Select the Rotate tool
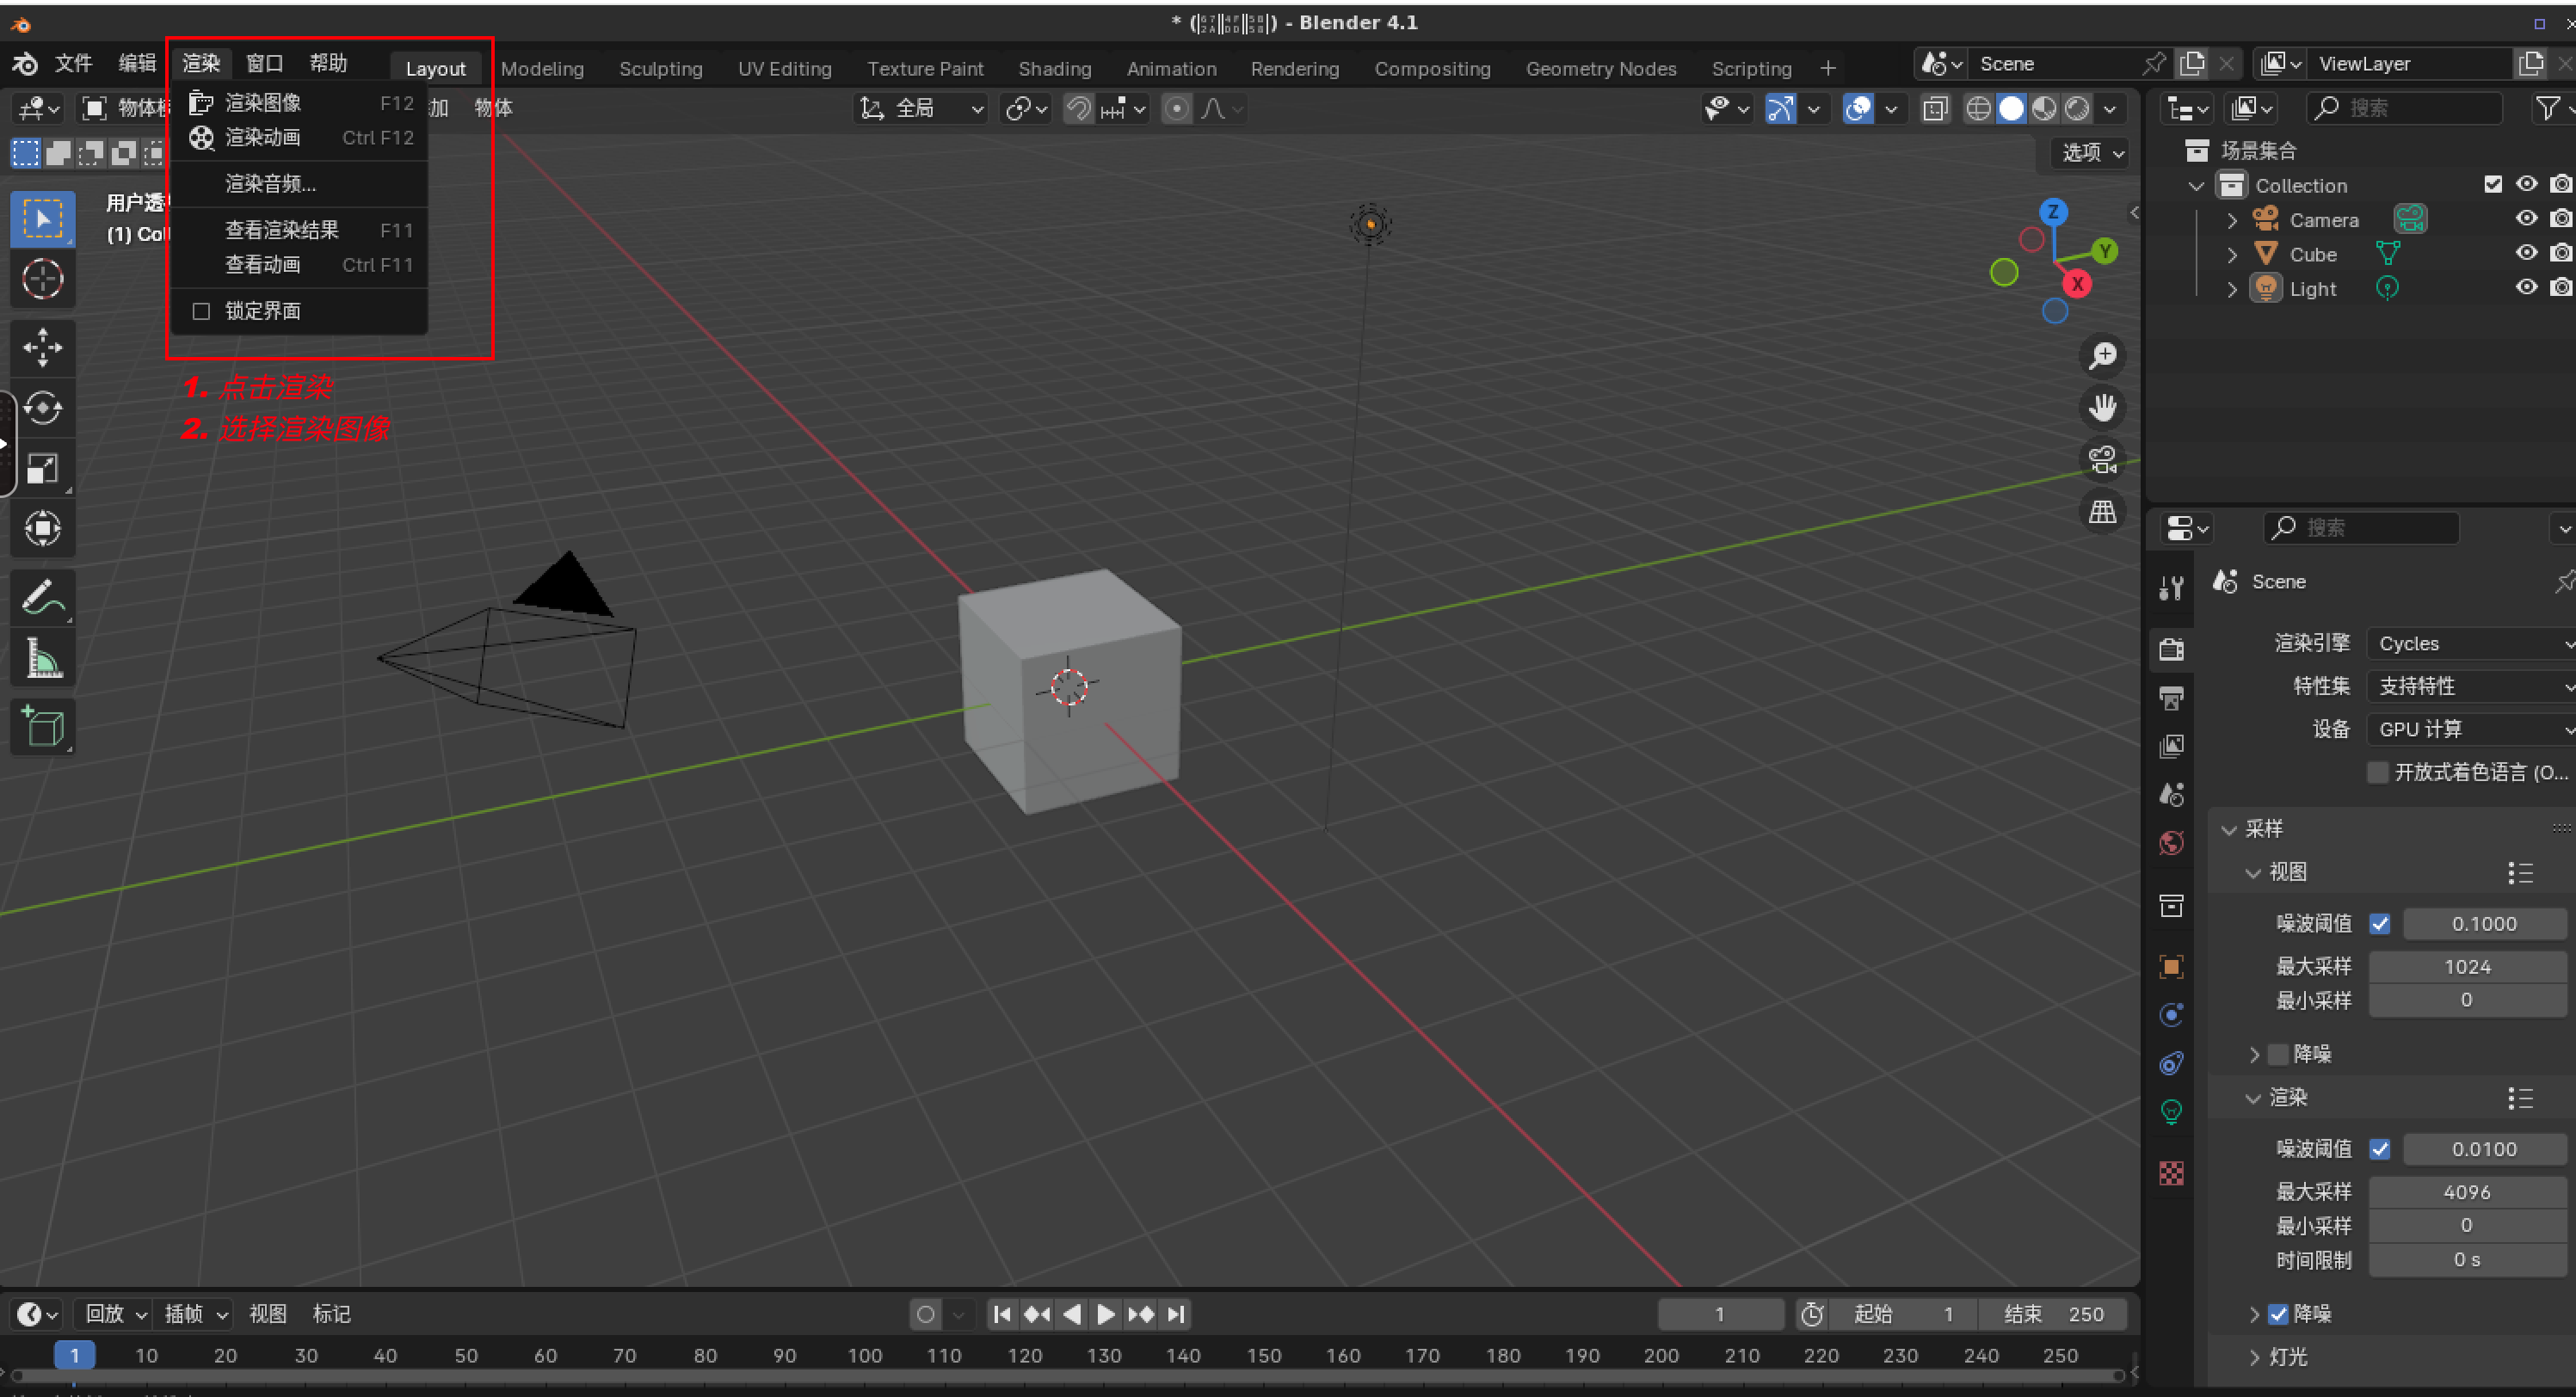 point(42,408)
